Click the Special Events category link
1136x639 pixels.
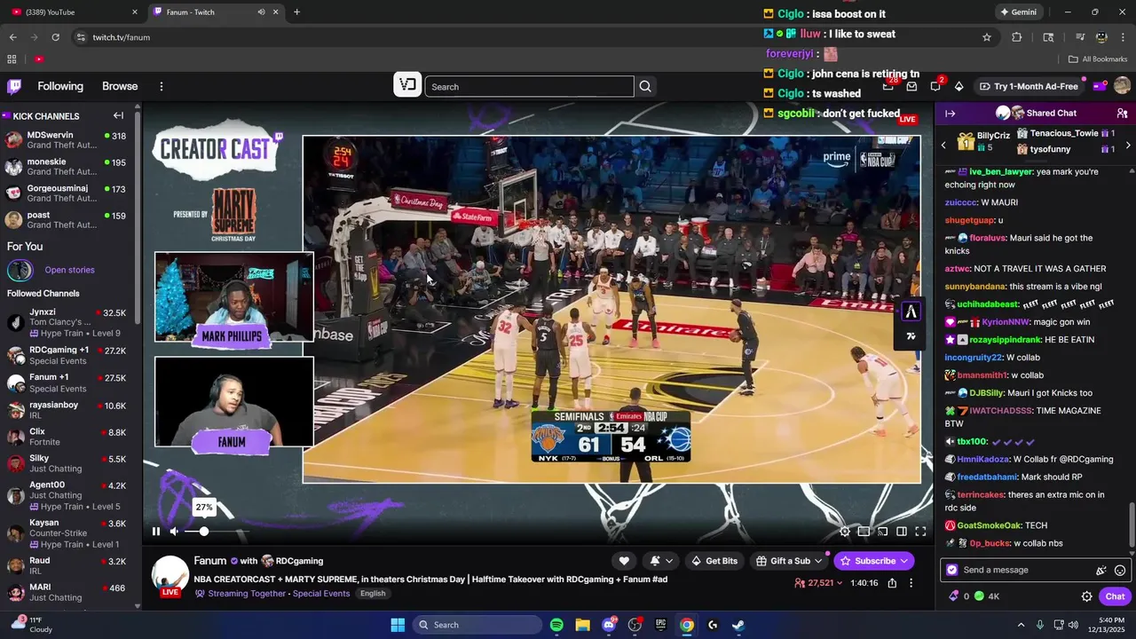tap(321, 594)
